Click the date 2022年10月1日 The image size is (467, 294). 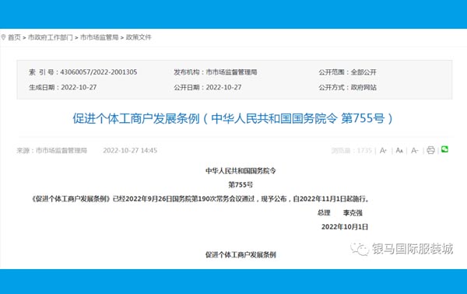tap(345, 227)
